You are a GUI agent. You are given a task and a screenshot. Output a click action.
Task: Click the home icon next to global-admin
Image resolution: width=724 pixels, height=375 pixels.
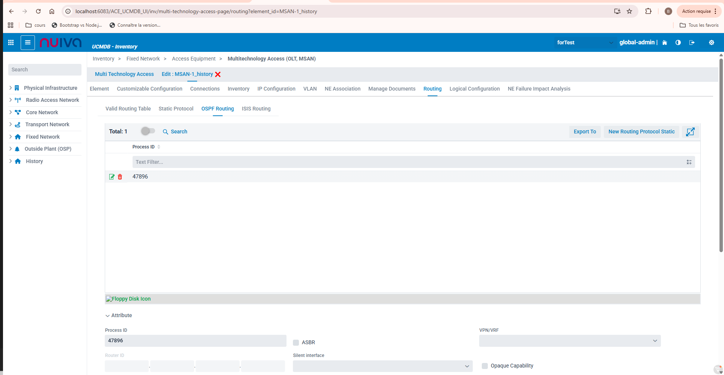pos(665,42)
